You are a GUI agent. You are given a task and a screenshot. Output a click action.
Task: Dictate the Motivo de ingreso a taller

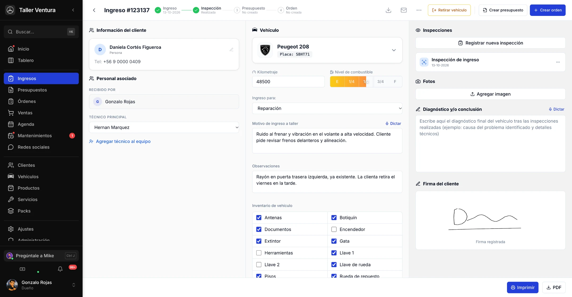click(393, 124)
